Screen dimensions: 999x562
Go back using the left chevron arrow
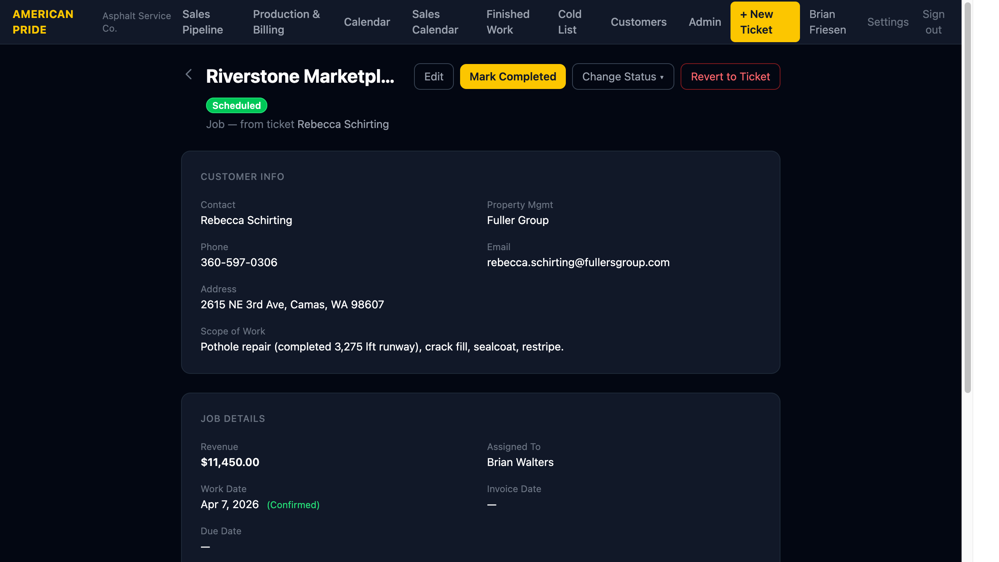[x=189, y=74]
